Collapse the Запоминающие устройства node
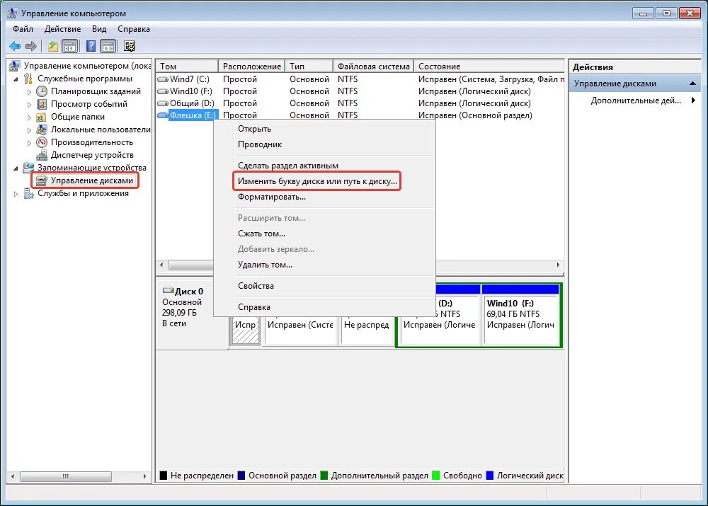This screenshot has height=506, width=708. click(x=16, y=168)
